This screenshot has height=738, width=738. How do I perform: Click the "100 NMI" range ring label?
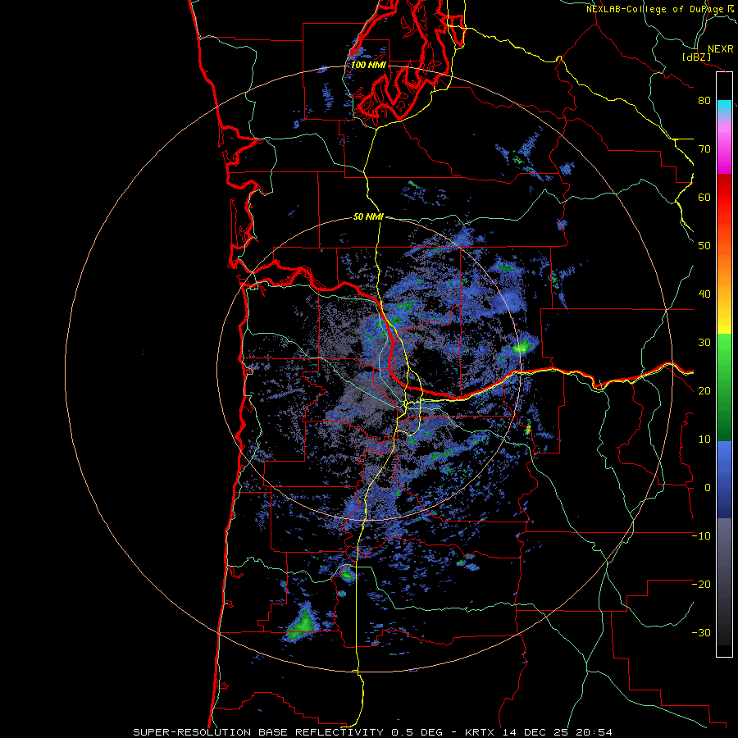click(x=368, y=65)
